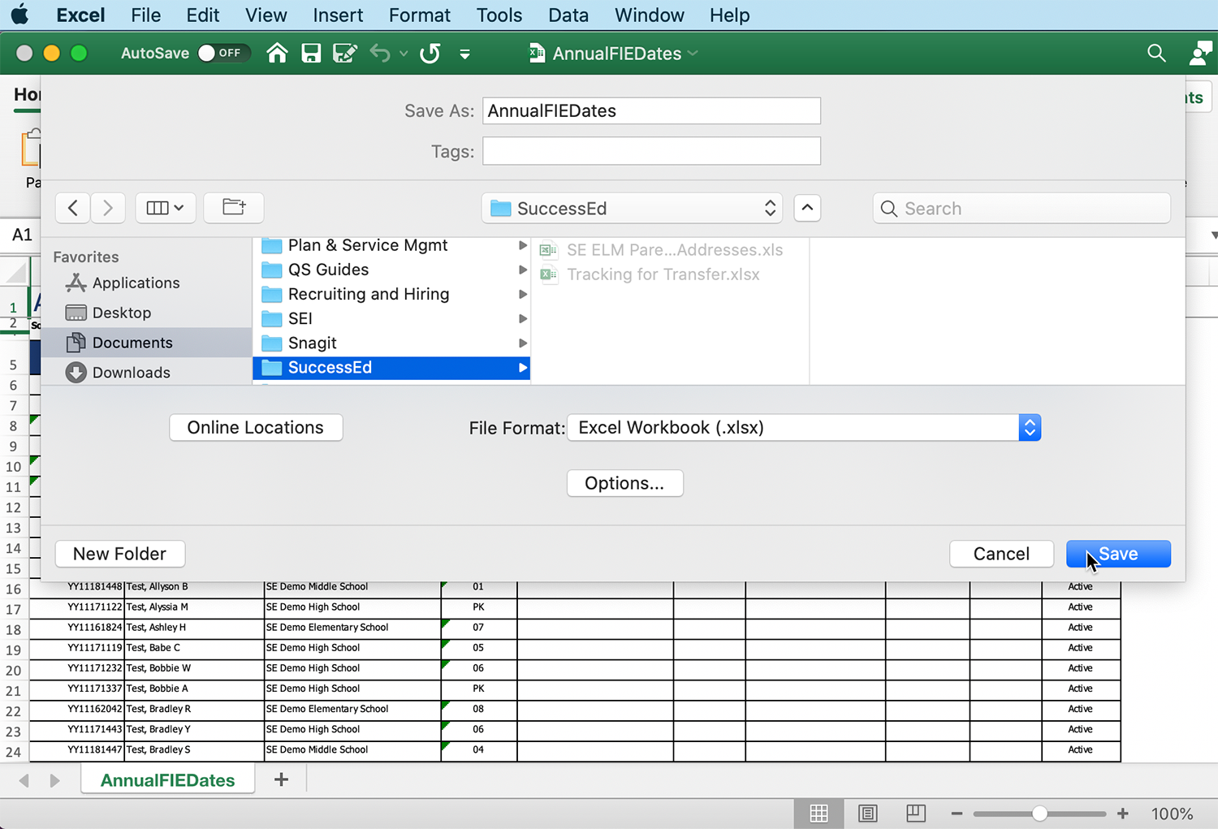Click the Search field in dialog
Image resolution: width=1218 pixels, height=829 pixels.
pyautogui.click(x=1021, y=209)
